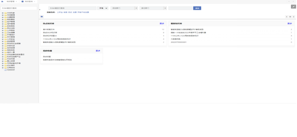
Task: Open 1104公共二七分局政务服务知识 in 热点知识库
Action: [x=57, y=39]
